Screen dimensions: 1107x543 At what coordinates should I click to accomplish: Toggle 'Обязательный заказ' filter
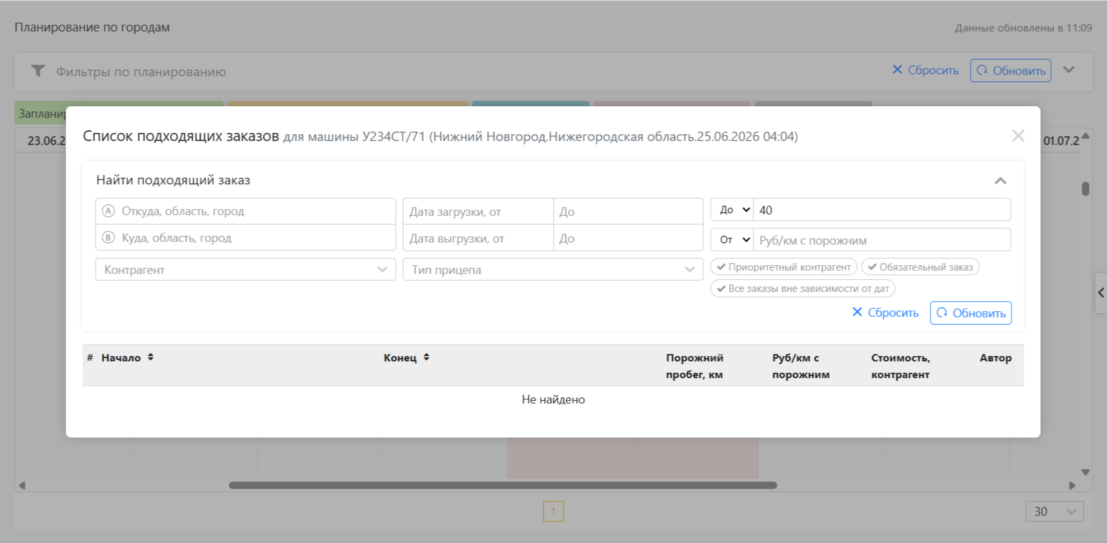[920, 267]
